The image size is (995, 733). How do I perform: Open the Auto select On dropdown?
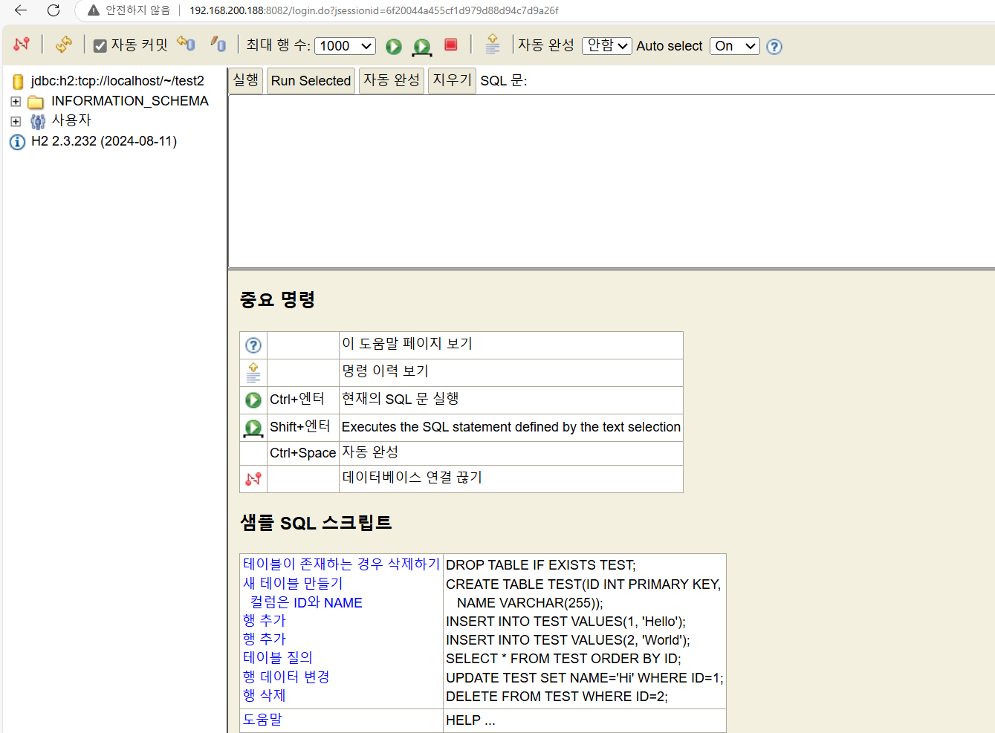point(735,46)
